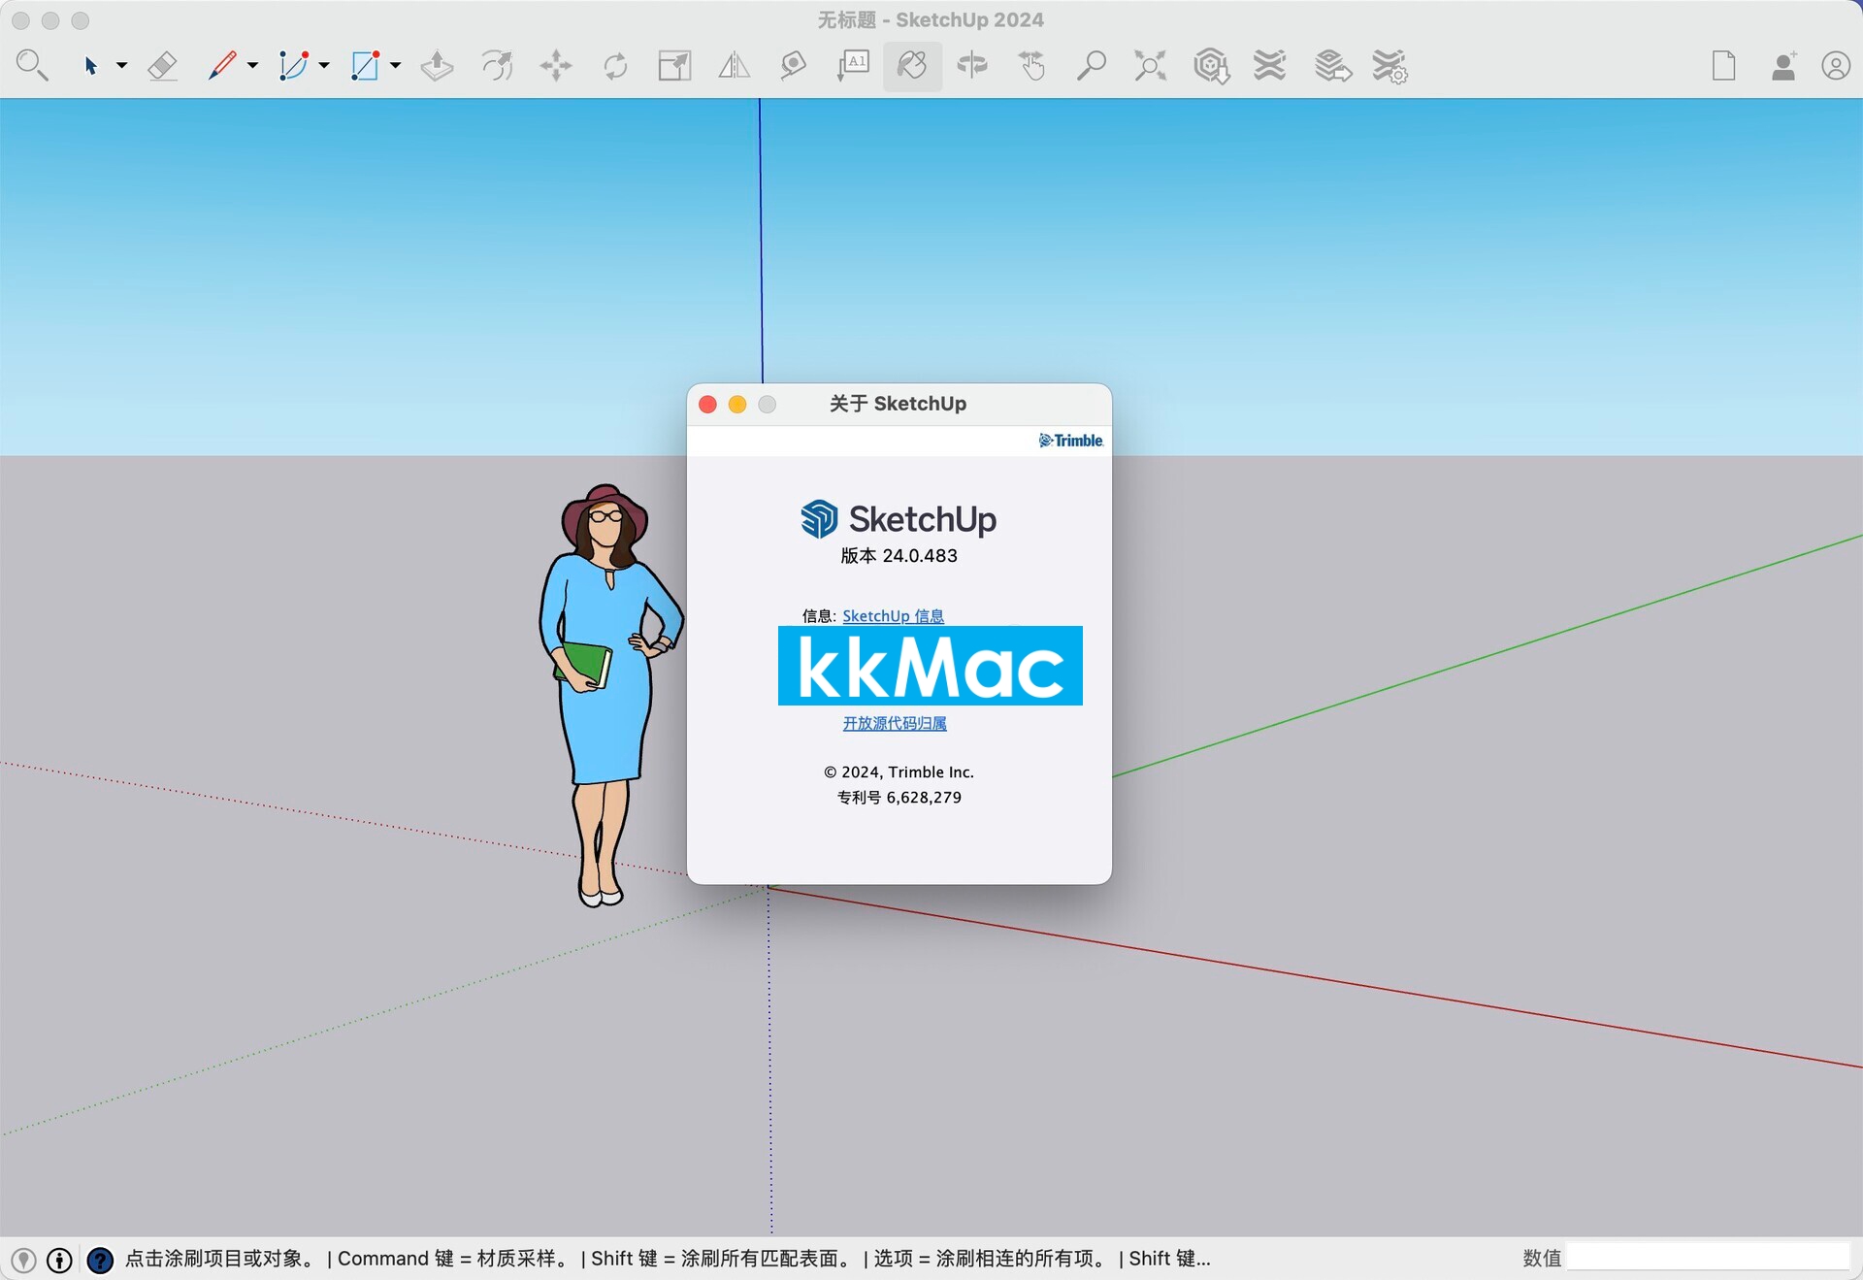Click the '专利号 6,628,279' text

click(x=899, y=797)
